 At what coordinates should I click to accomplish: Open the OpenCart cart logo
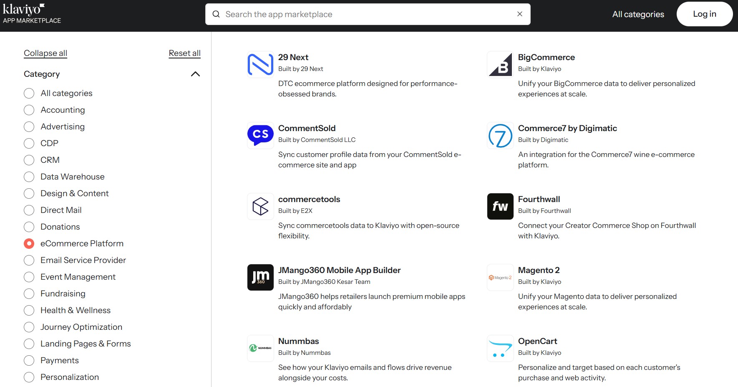tap(500, 348)
